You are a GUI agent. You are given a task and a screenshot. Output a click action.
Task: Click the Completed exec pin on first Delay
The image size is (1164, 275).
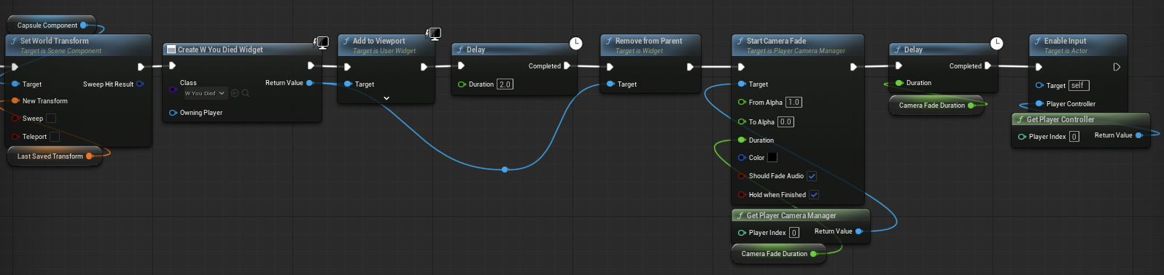tap(567, 65)
